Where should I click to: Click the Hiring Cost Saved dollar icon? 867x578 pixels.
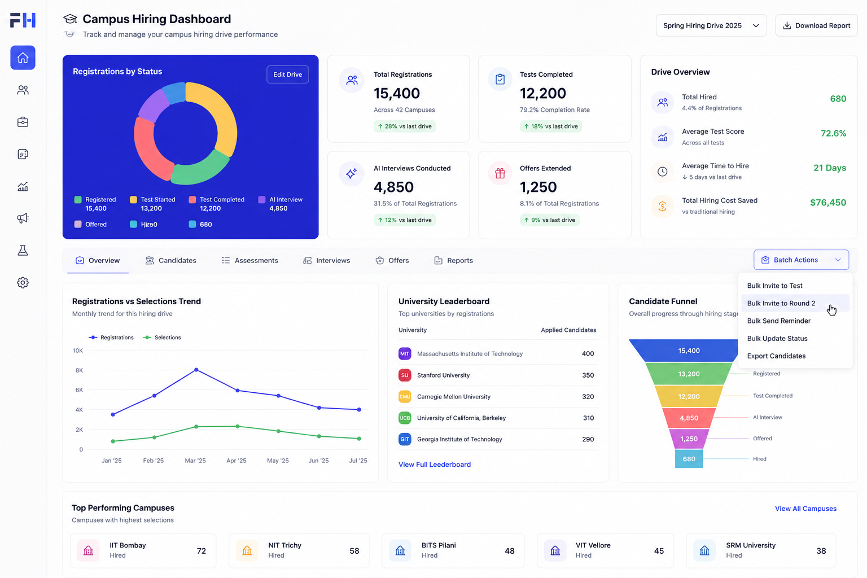point(663,206)
